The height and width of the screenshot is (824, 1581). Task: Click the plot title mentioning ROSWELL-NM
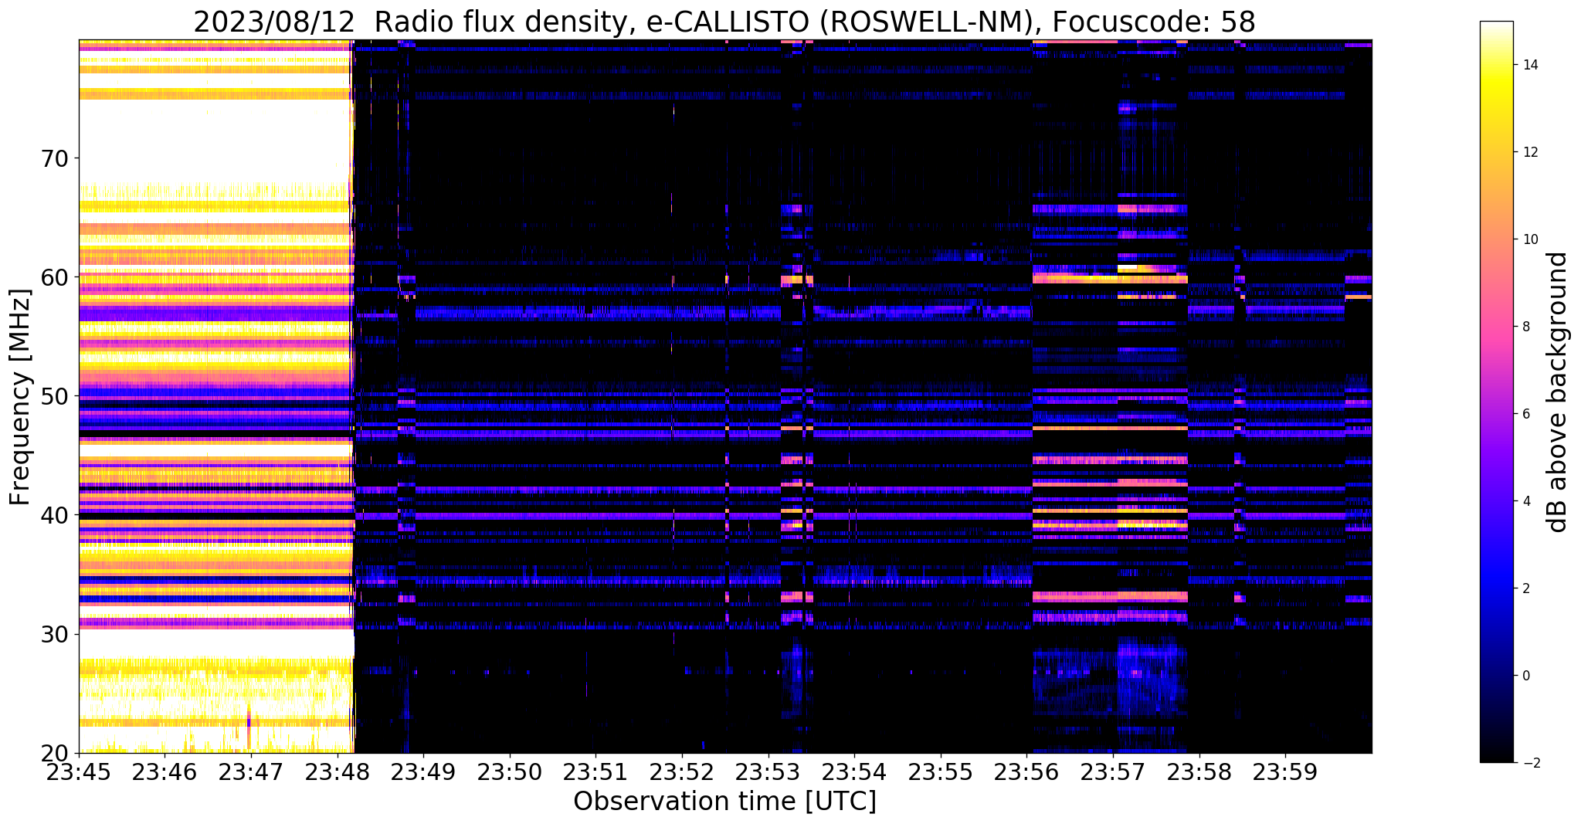click(x=724, y=22)
